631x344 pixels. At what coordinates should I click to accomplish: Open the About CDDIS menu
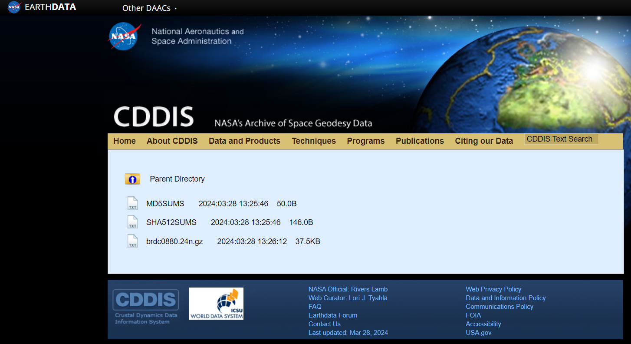pos(172,141)
